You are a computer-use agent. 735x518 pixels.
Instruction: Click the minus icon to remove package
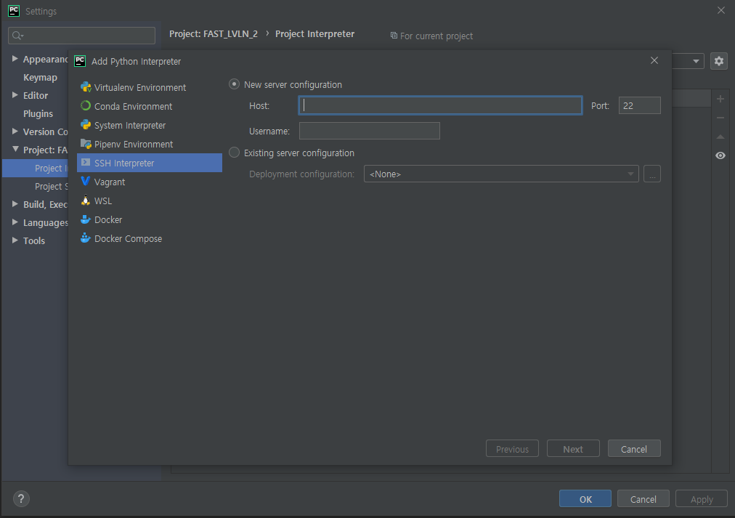[x=720, y=118]
